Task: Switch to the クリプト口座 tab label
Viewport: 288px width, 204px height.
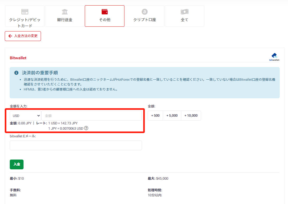Action: point(145,20)
